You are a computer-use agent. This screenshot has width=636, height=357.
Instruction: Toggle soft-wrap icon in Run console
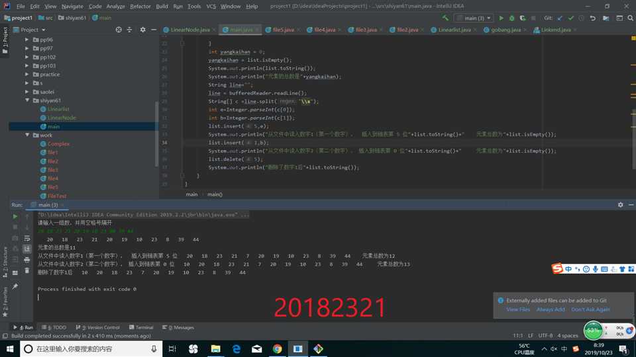[26, 238]
